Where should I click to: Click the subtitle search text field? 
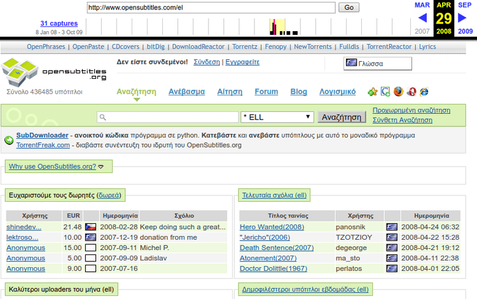pos(168,117)
